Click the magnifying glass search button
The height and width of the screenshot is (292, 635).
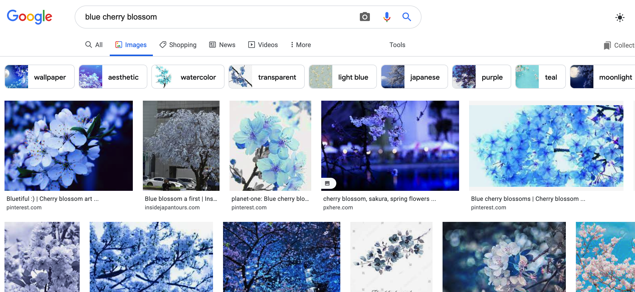point(406,17)
